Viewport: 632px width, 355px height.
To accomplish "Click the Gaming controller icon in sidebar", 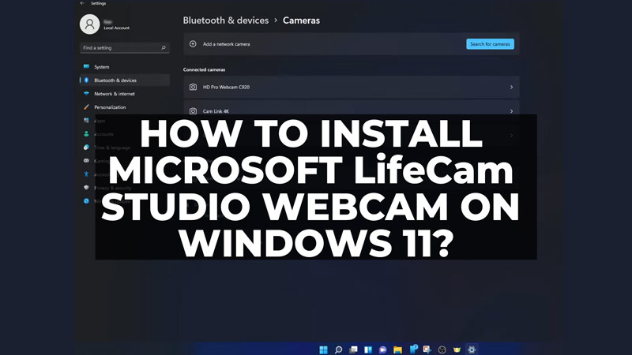I will pos(86,161).
